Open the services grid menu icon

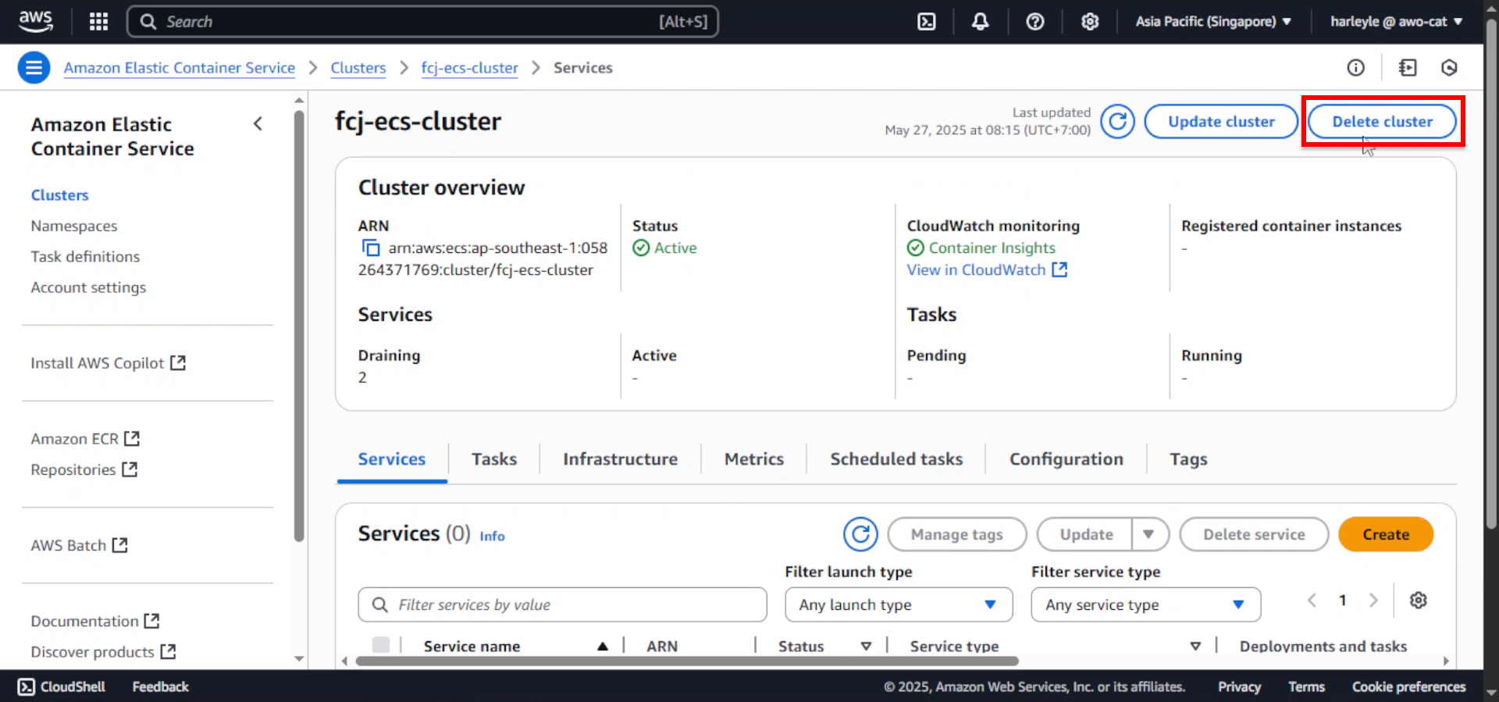(x=98, y=21)
